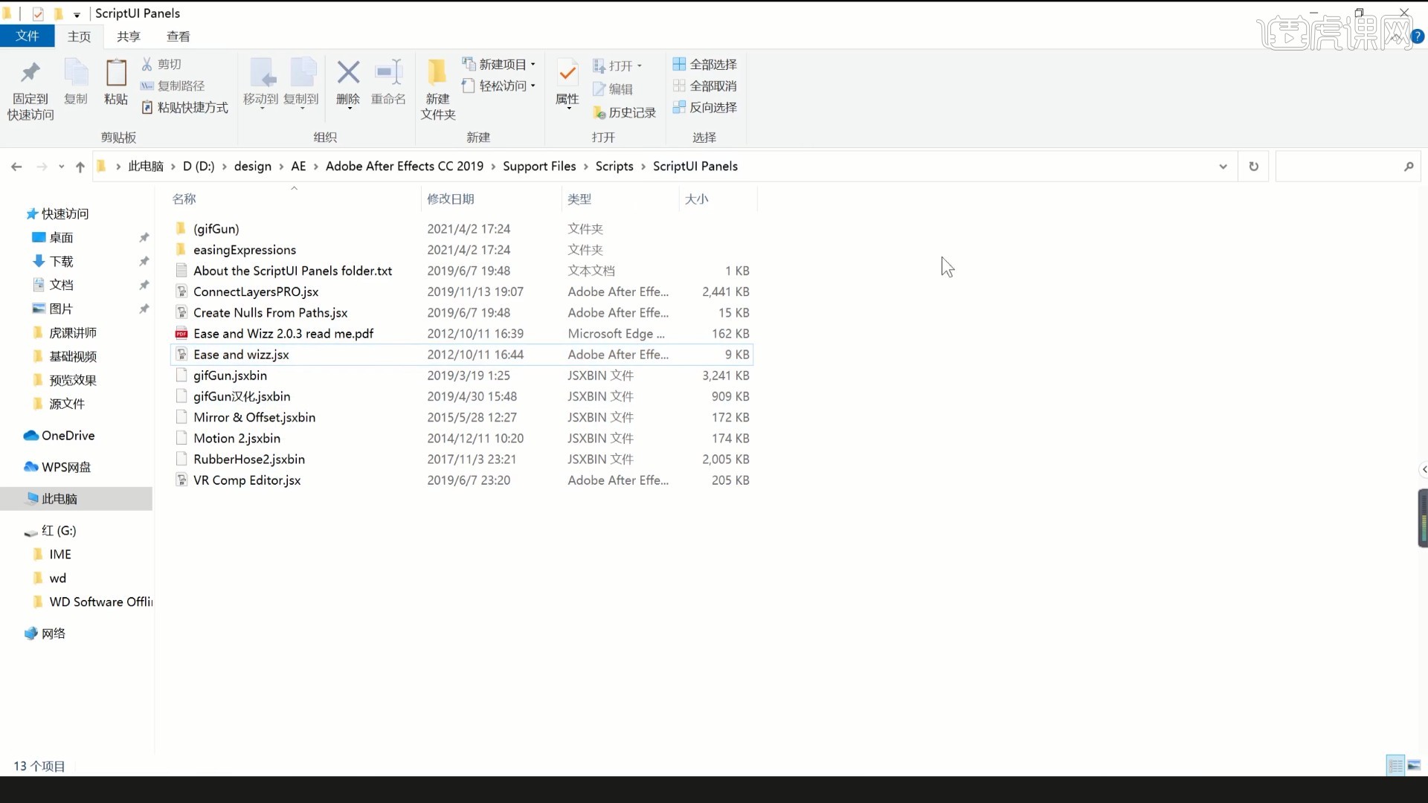Click Adobe After Effects CC 2019 breadcrumb
The width and height of the screenshot is (1428, 803).
pos(405,166)
